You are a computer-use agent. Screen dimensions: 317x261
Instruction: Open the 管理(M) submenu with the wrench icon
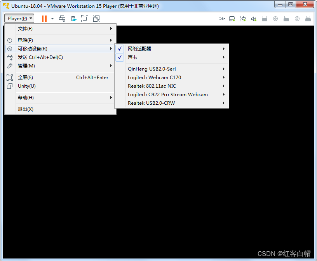pyautogui.click(x=60, y=66)
